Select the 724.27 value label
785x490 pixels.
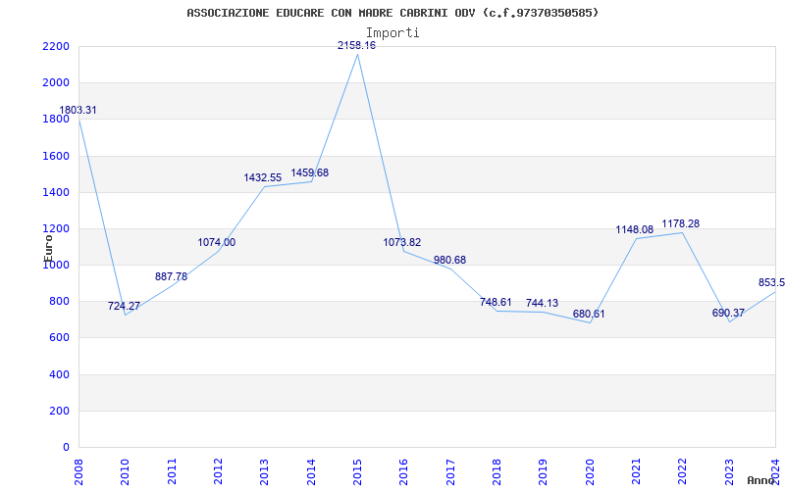(124, 306)
